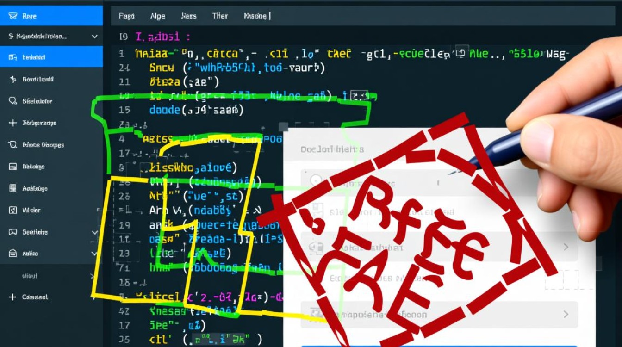Screen dimensions: 622x347
Task: Select the radio circle in first dialog row
Action: tap(316, 180)
